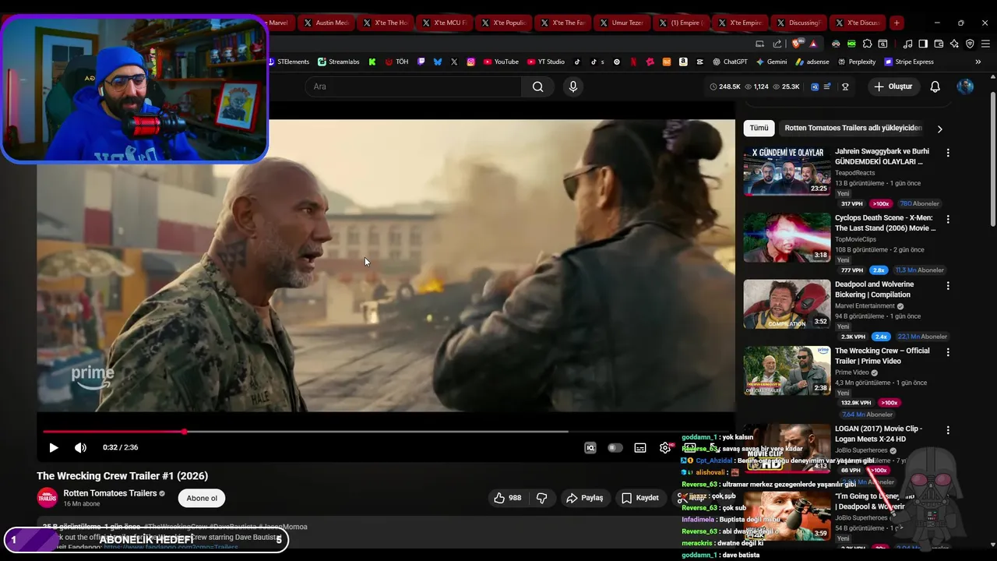Open menu for the Cyclops Death Scene video
Image resolution: width=997 pixels, height=561 pixels.
click(x=948, y=220)
